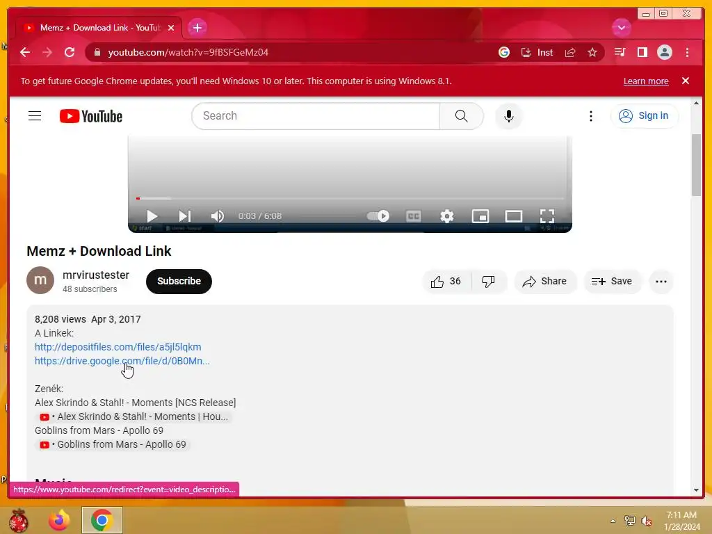Toggle closed captions CC button

tap(413, 216)
